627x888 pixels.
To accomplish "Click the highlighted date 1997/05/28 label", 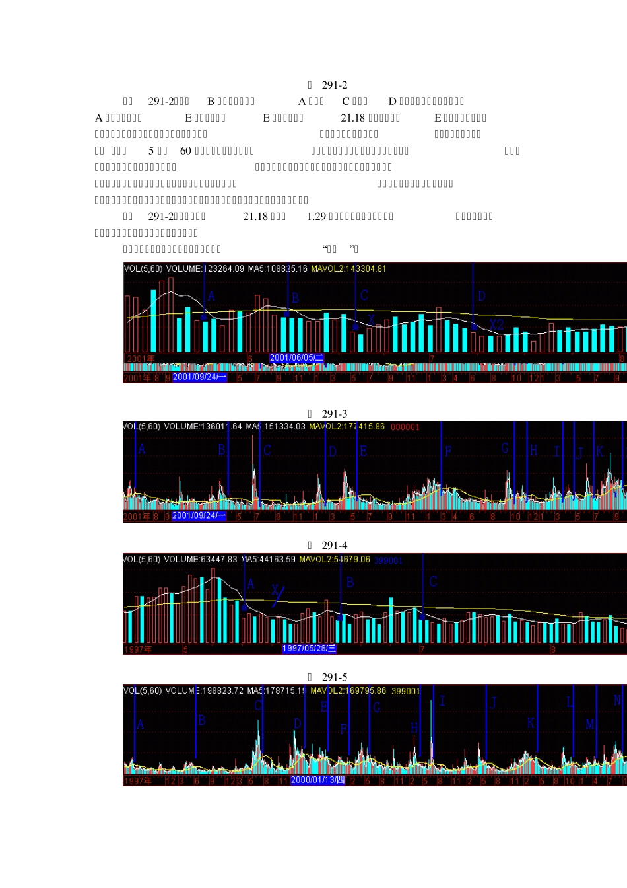I will [x=309, y=649].
